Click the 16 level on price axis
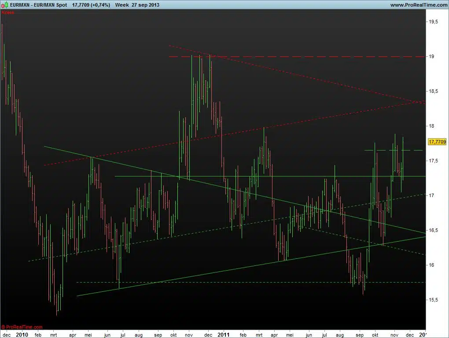The height and width of the screenshot is (338, 449). (x=432, y=265)
